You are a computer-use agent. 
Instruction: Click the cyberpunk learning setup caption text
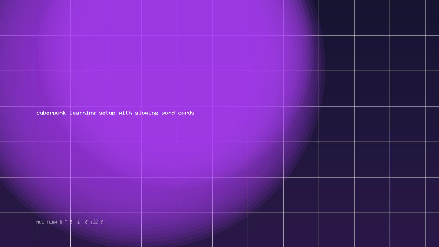coord(115,113)
